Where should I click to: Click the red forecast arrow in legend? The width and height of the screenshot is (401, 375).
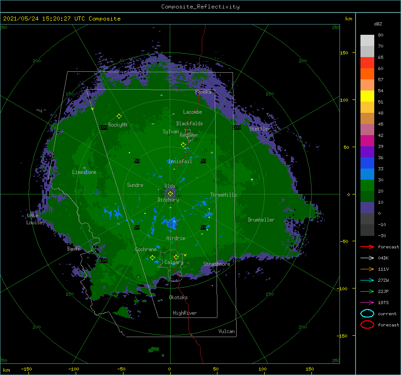(x=367, y=247)
